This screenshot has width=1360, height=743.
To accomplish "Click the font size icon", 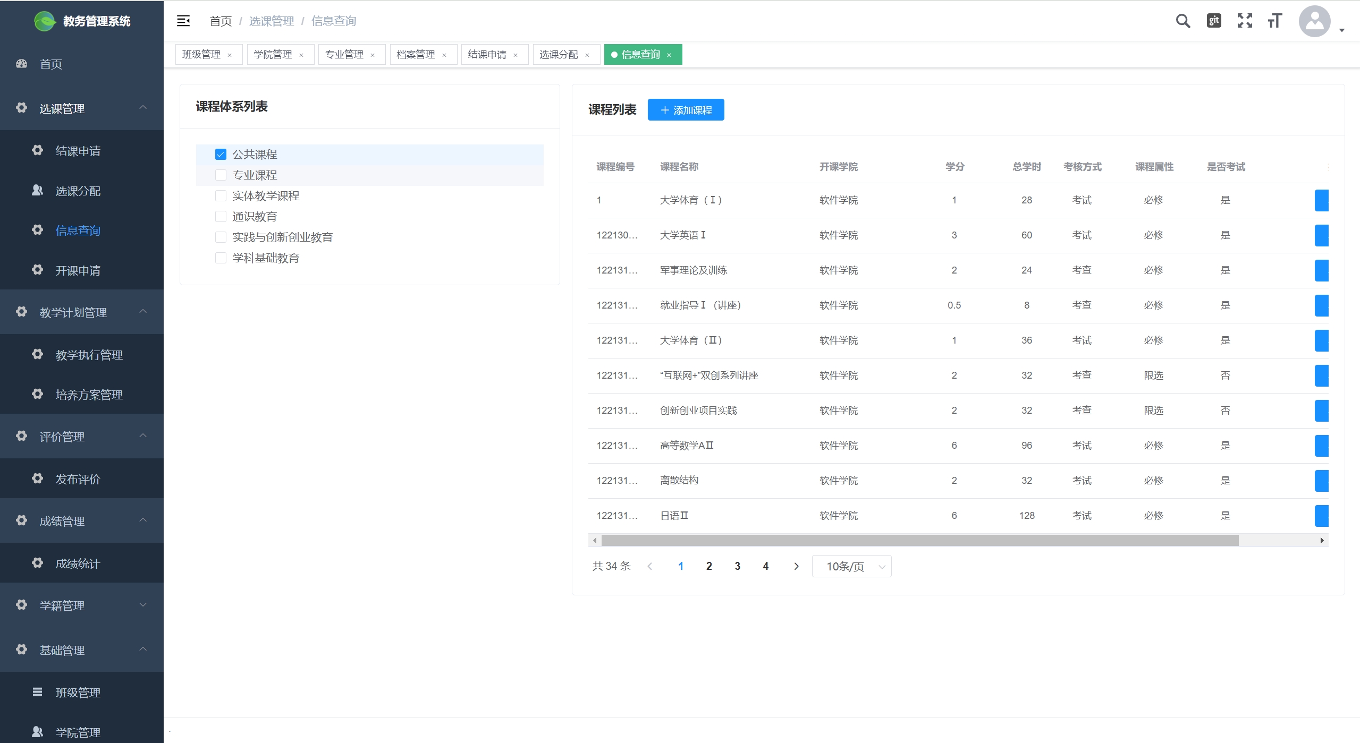I will pos(1275,21).
